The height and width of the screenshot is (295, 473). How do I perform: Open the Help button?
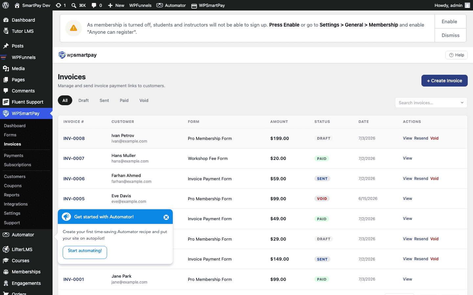457,55
